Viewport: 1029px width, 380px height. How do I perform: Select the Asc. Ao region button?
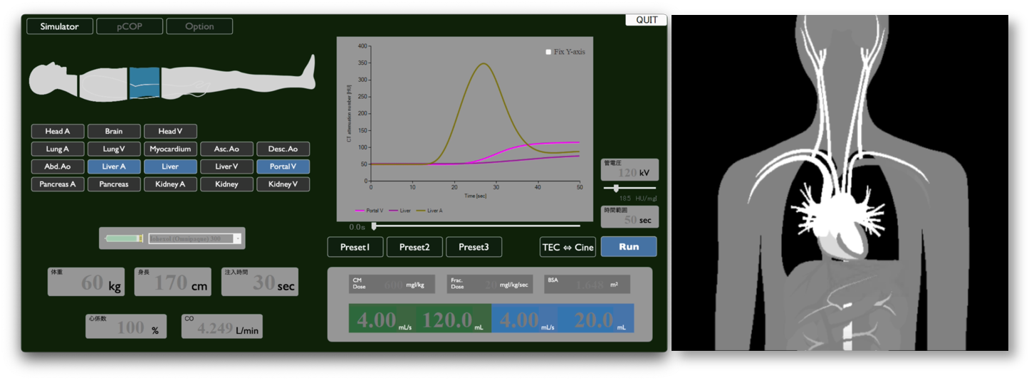(226, 149)
